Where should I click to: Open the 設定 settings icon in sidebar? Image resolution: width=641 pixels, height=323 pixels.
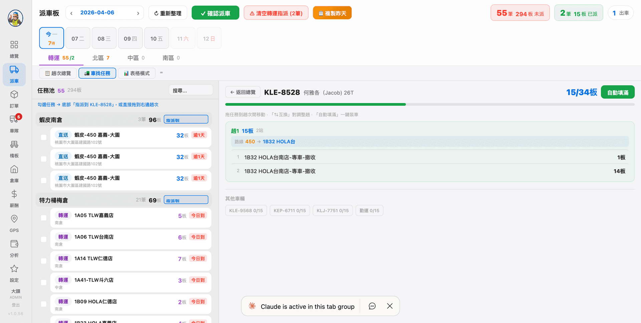point(14,273)
